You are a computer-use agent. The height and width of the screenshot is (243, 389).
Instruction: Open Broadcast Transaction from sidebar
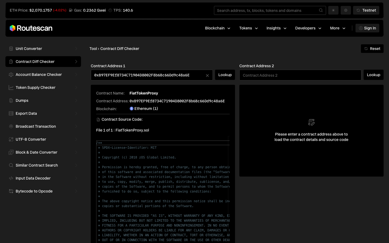pyautogui.click(x=43, y=126)
